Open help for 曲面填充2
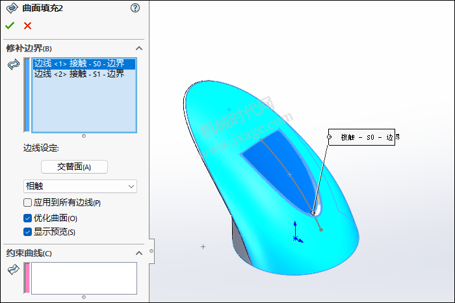 135,8
